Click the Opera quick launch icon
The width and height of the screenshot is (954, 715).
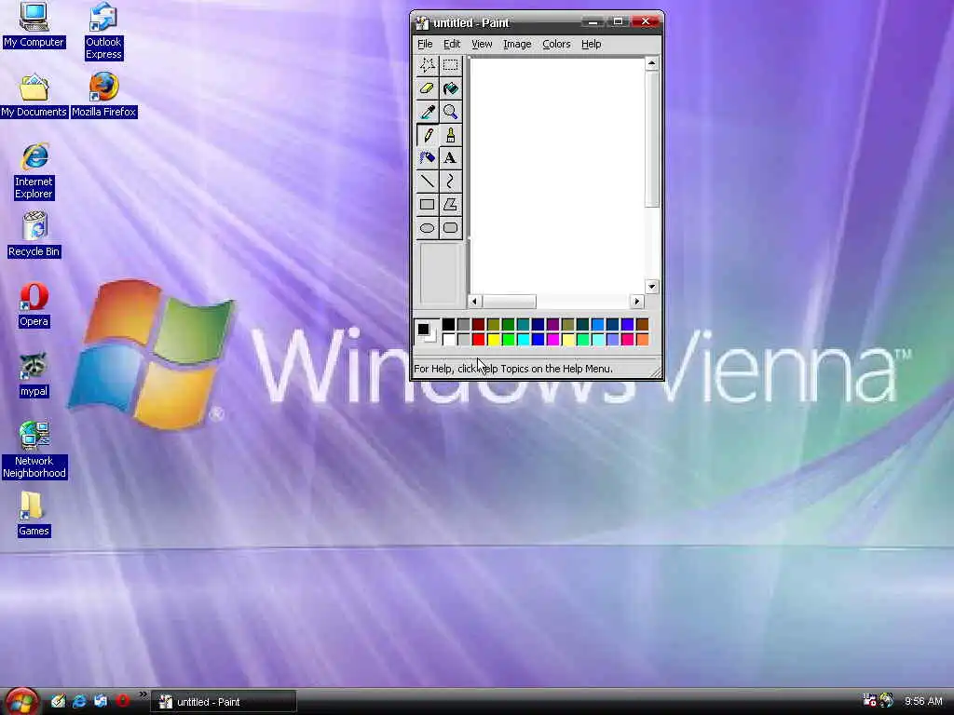pyautogui.click(x=122, y=701)
